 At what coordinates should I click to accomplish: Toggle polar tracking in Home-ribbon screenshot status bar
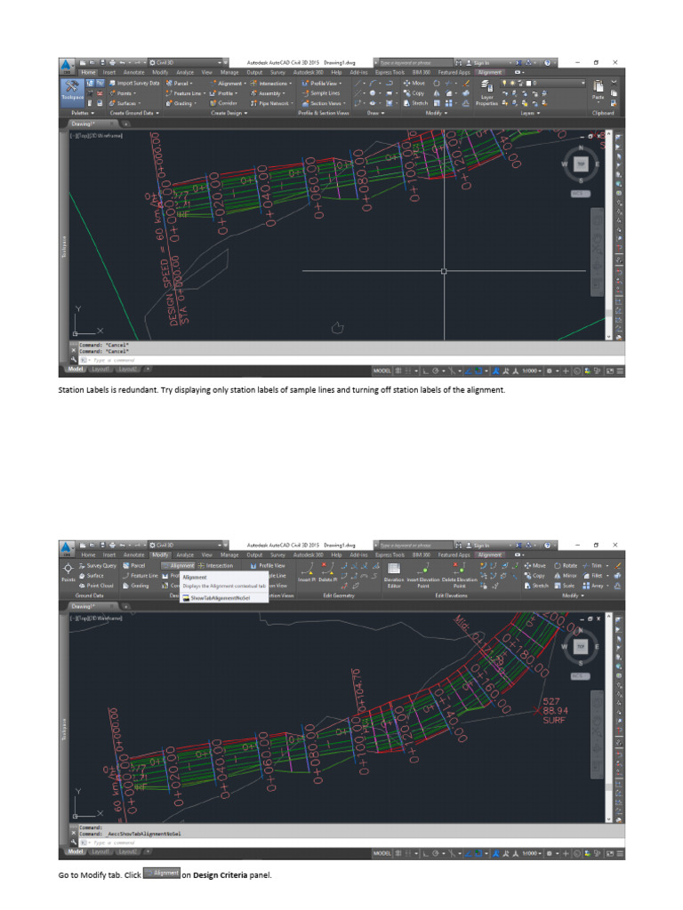(x=435, y=371)
